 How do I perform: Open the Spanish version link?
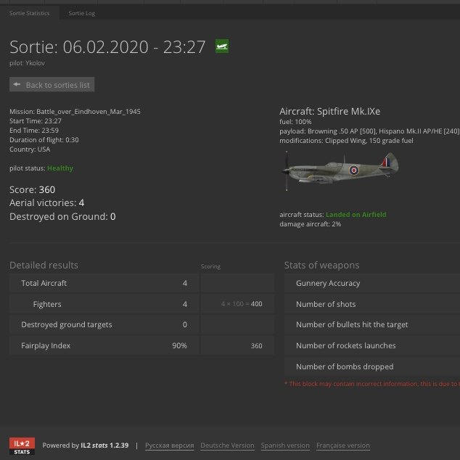click(285, 445)
